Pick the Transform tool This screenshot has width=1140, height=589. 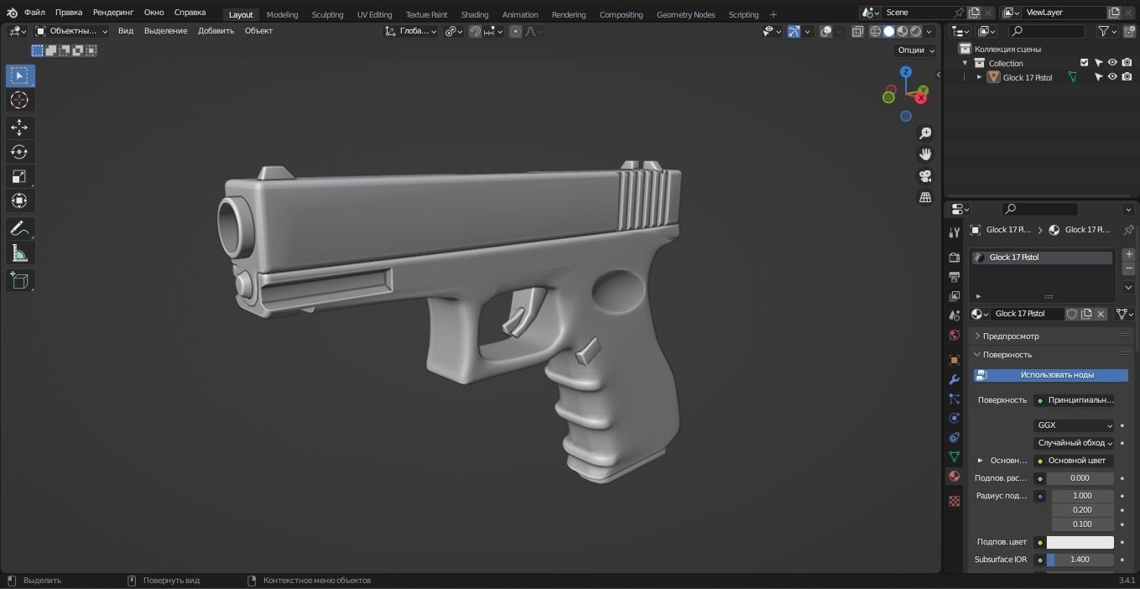point(19,201)
